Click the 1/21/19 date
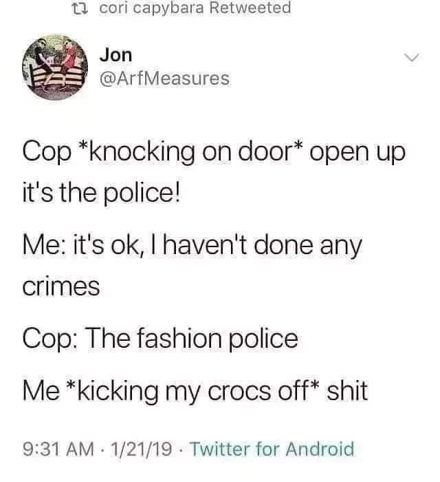Screen dimensions: 440x482 142,449
